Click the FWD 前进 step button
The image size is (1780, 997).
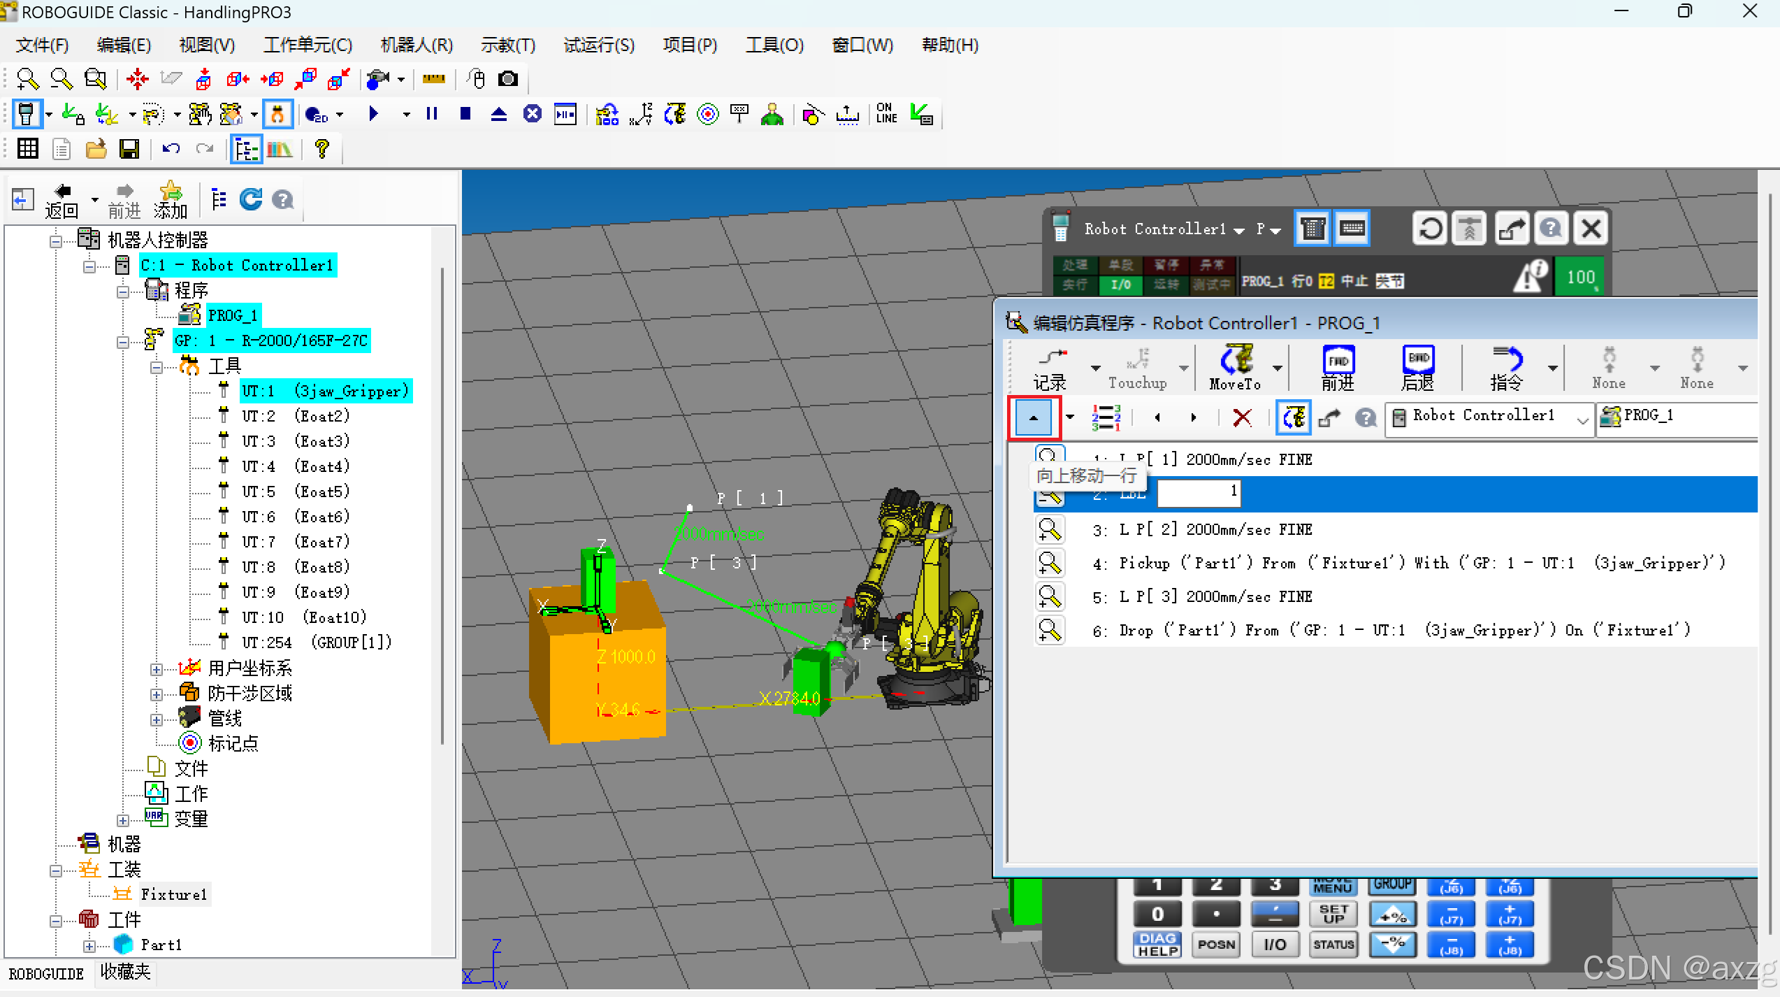pyautogui.click(x=1338, y=366)
